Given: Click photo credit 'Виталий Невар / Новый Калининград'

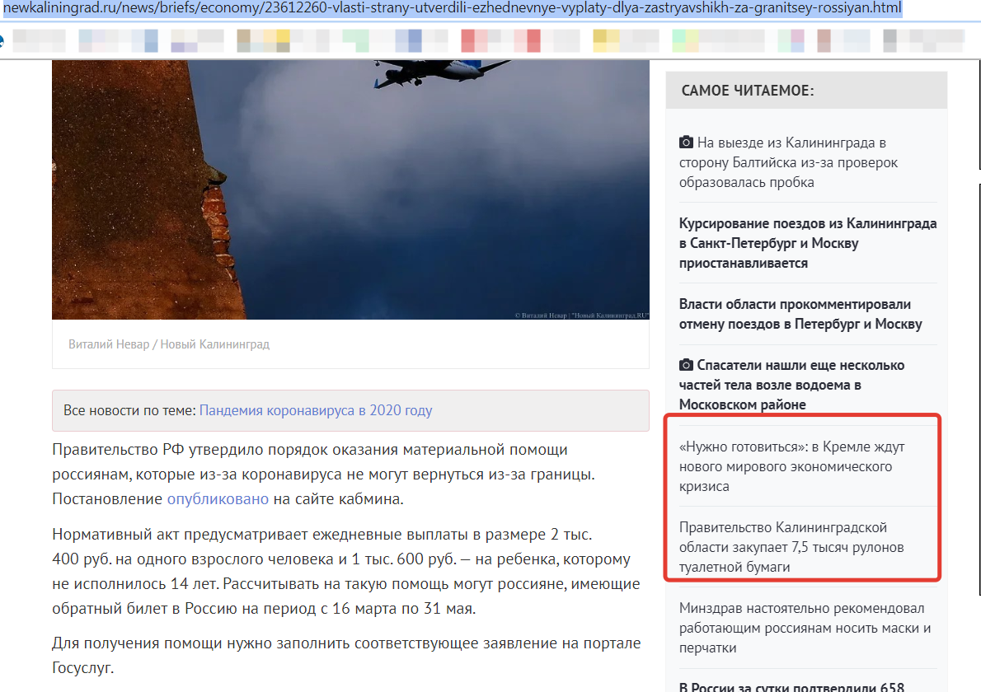Looking at the screenshot, I should tap(169, 344).
